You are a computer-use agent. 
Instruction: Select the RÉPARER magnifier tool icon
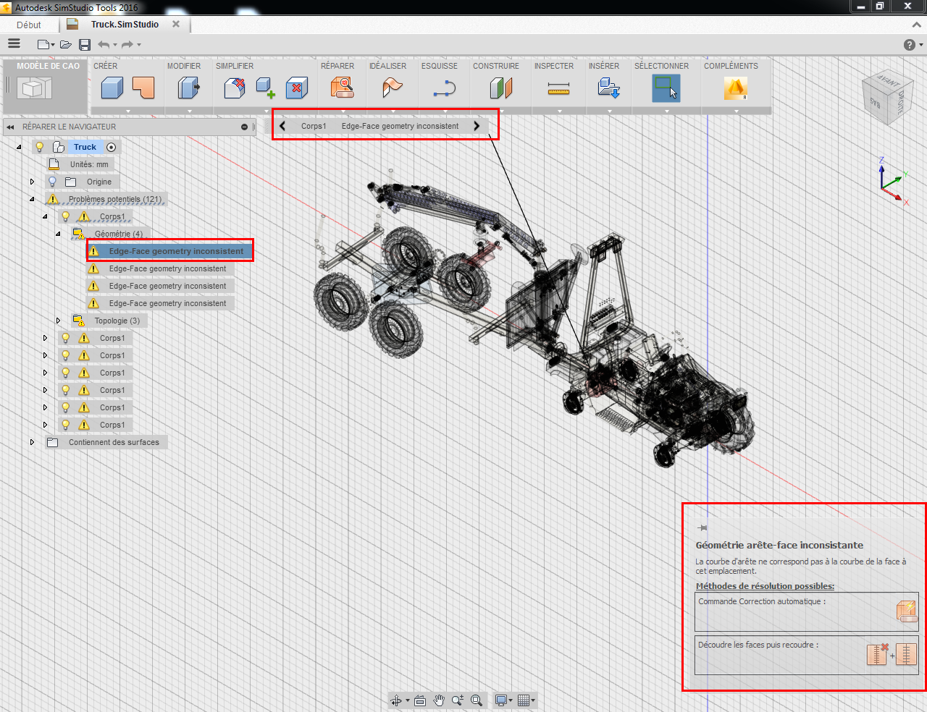[x=342, y=88]
